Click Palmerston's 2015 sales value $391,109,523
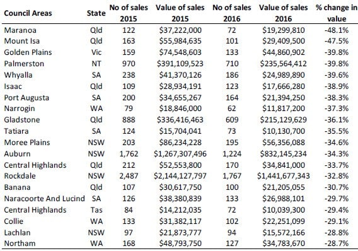The height and width of the screenshot is (251, 358). 180,64
